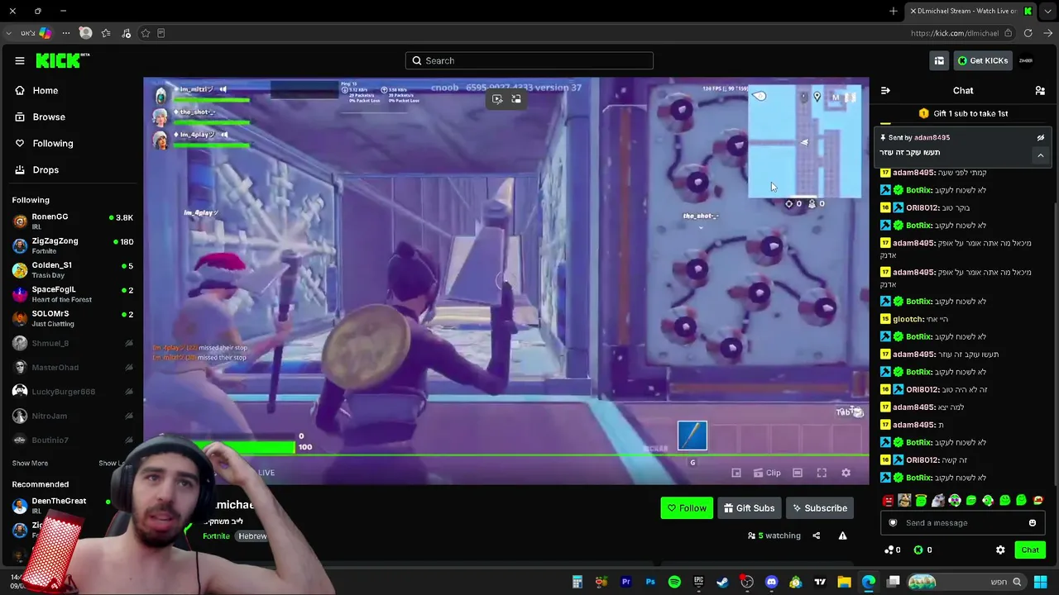Open Spotify from the taskbar

pos(674,582)
